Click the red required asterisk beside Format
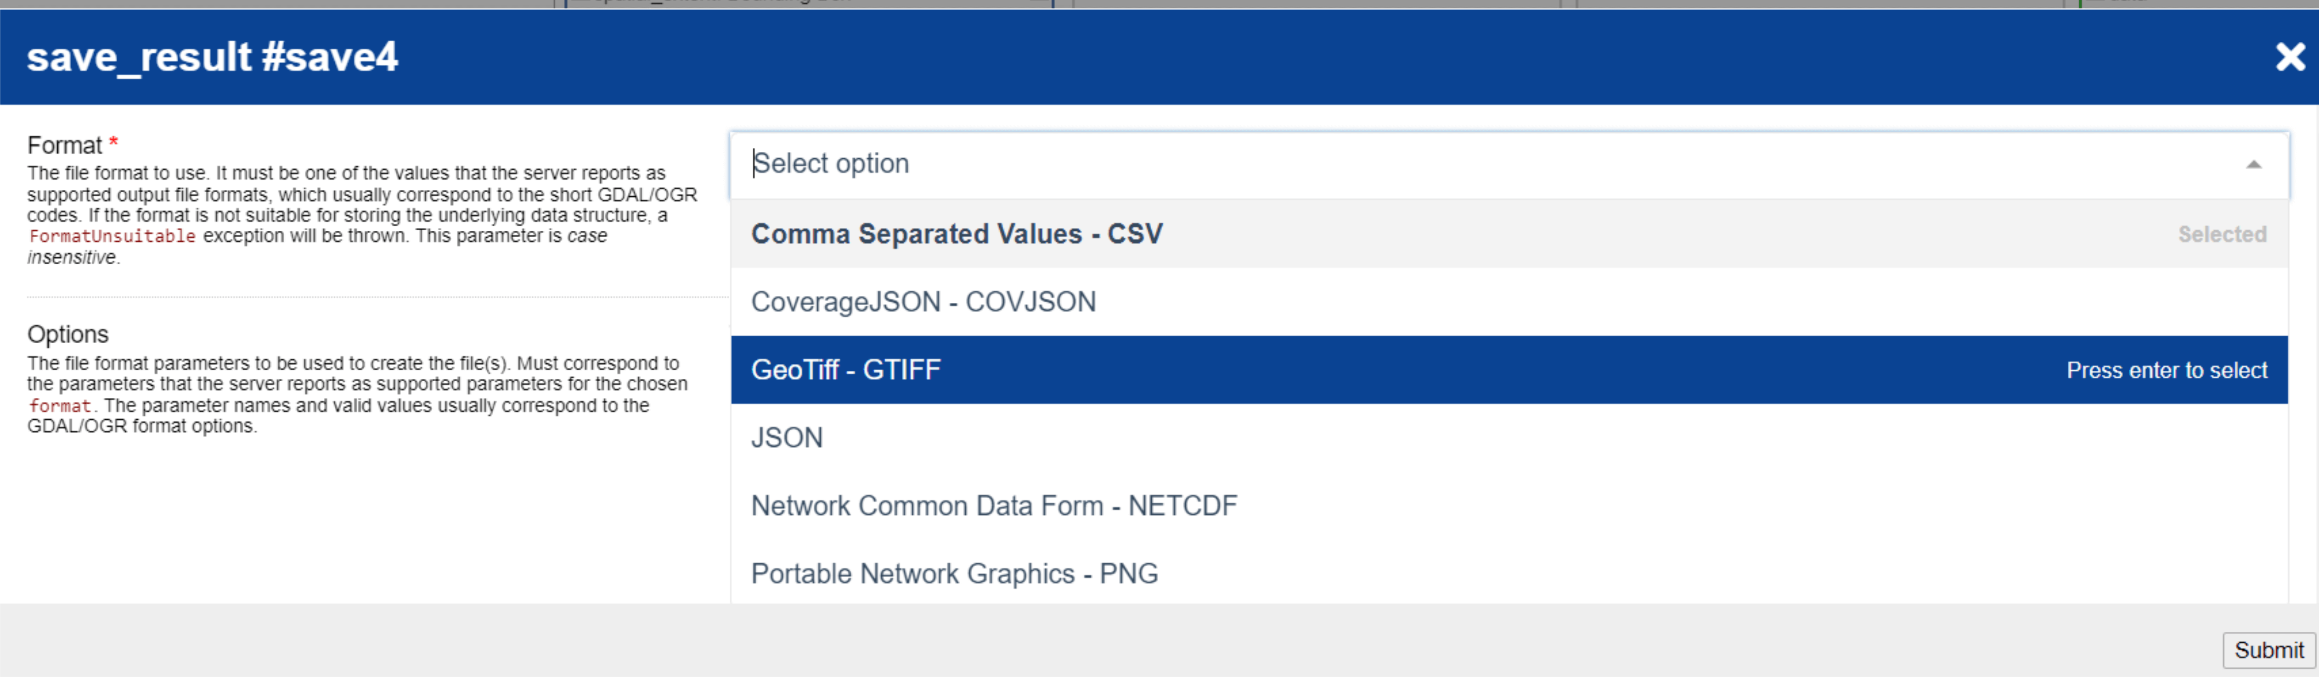Screen dimensions: 2319x679 pos(113,143)
